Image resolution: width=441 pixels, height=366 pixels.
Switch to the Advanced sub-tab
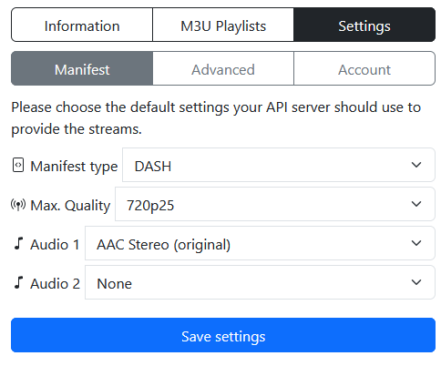(x=223, y=68)
